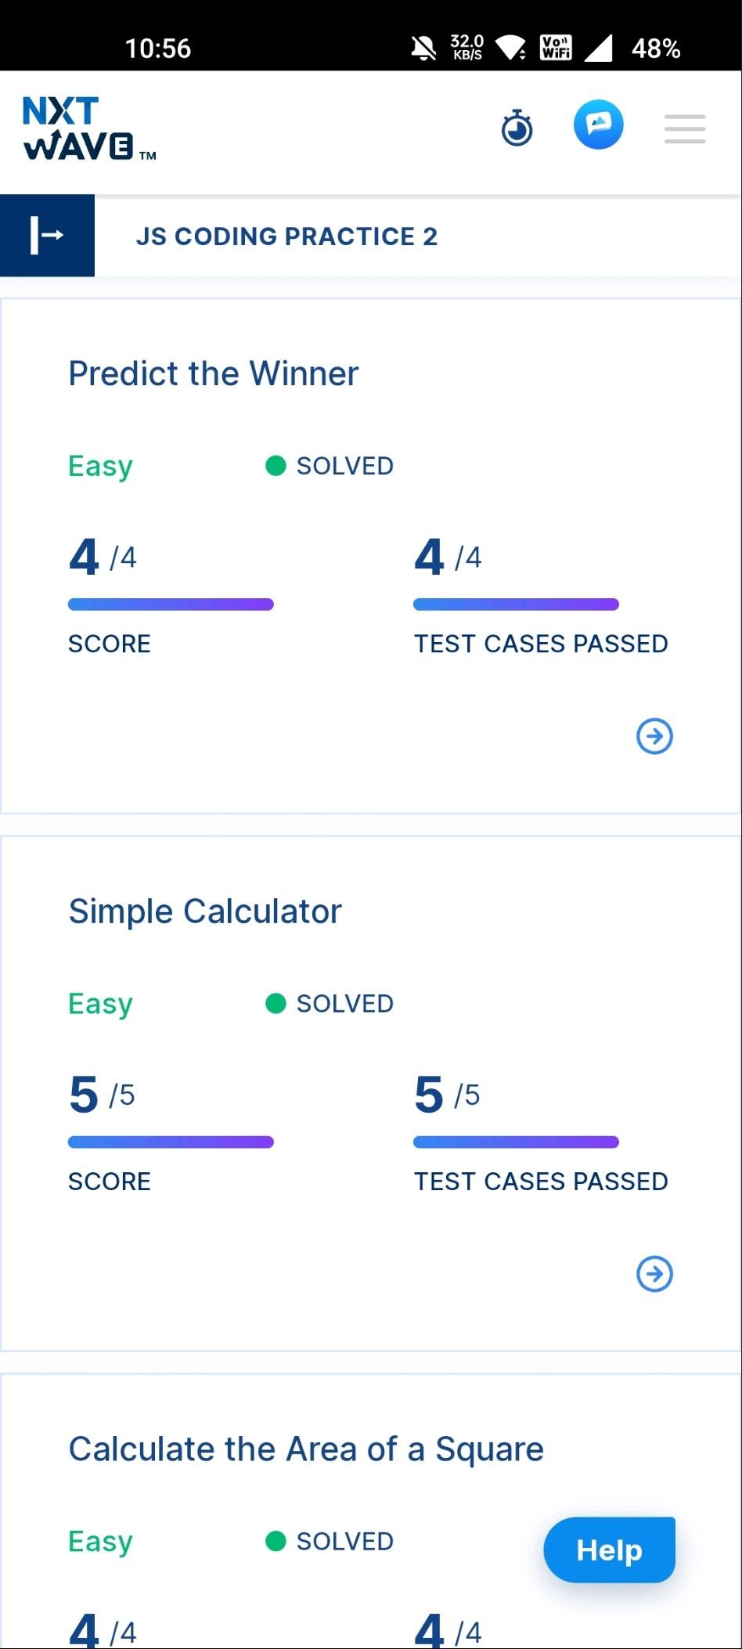742x1649 pixels.
Task: Tap the Help button
Action: click(609, 1550)
